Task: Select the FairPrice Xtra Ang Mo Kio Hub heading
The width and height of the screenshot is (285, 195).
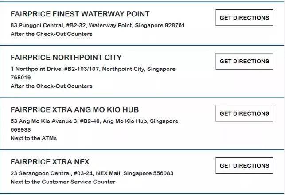Action: click(x=74, y=109)
